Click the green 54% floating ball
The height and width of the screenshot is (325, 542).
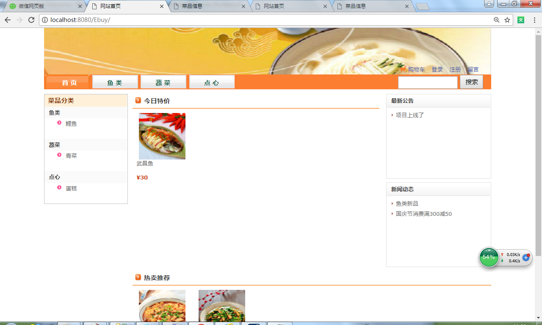coord(489,257)
